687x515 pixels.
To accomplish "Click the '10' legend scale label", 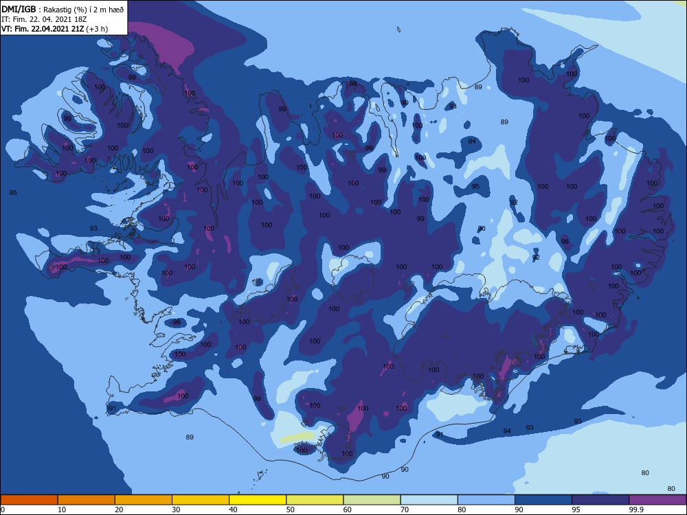I will pyautogui.click(x=62, y=510).
